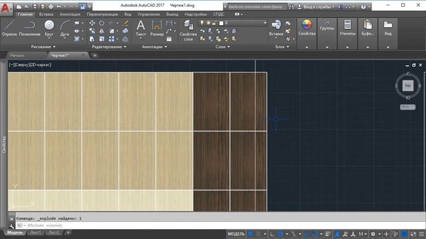Image resolution: width=426 pixels, height=239 pixels.
Task: Select the Размер (Dimension) tool
Action: (x=157, y=28)
